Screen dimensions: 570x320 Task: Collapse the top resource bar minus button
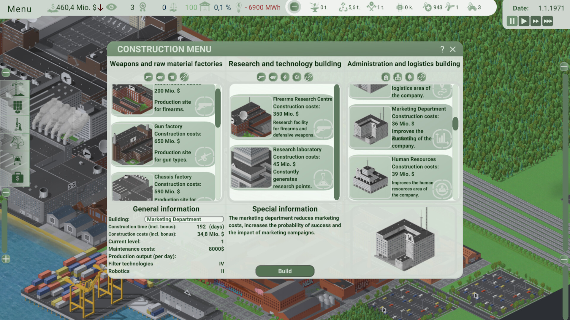(294, 7)
